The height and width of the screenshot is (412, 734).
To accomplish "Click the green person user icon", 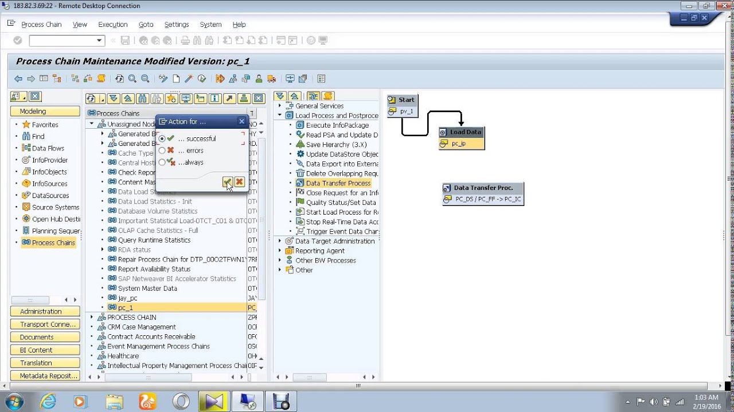I will [x=259, y=79].
